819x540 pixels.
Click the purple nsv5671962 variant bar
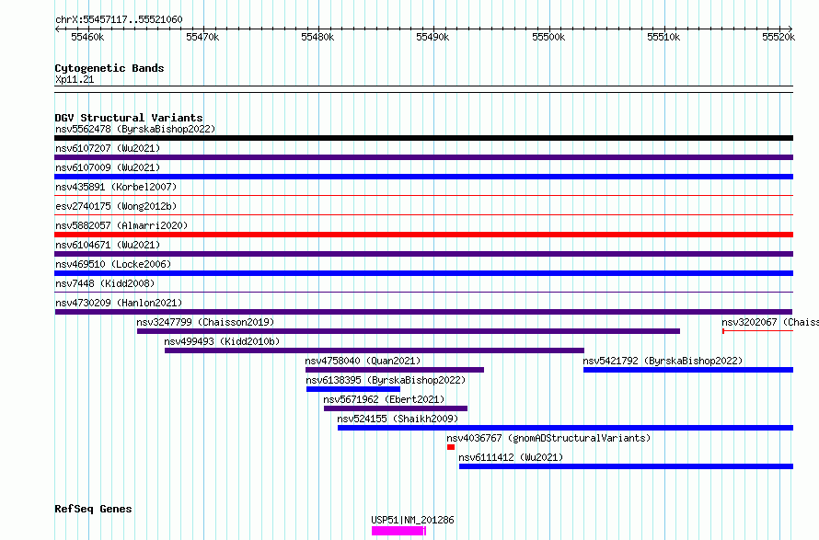(396, 408)
